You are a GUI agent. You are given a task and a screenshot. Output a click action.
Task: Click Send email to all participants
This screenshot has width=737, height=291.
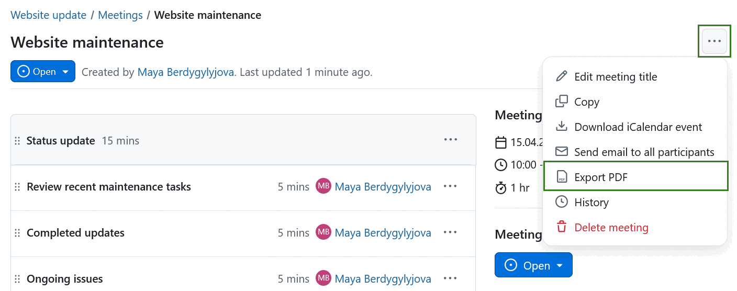[x=644, y=152]
